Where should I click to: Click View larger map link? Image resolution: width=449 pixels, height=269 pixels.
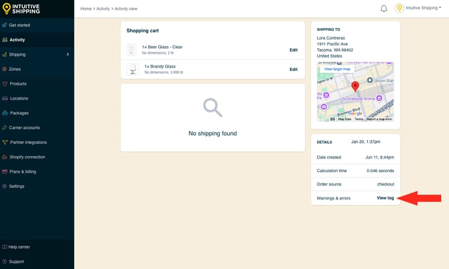pos(337,69)
